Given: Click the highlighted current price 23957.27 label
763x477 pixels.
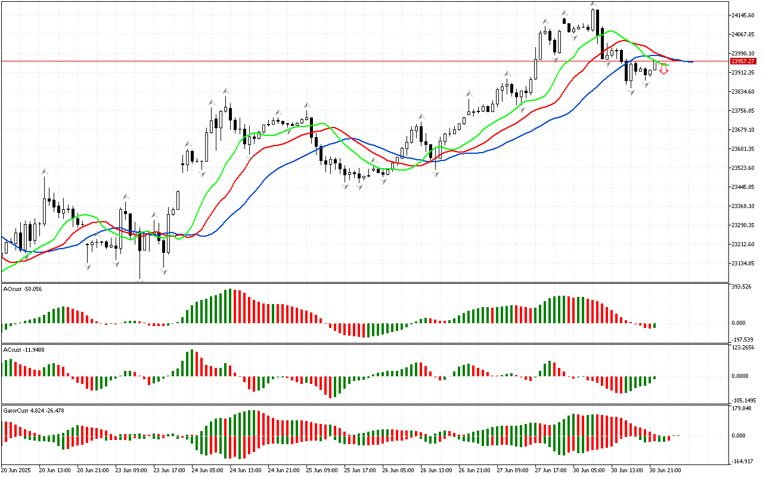Looking at the screenshot, I should tap(743, 61).
